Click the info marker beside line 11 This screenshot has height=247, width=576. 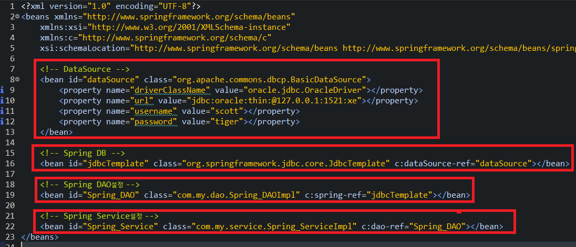pos(2,111)
